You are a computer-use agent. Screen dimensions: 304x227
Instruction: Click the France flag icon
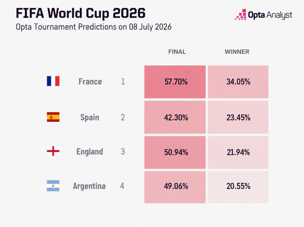(x=53, y=81)
